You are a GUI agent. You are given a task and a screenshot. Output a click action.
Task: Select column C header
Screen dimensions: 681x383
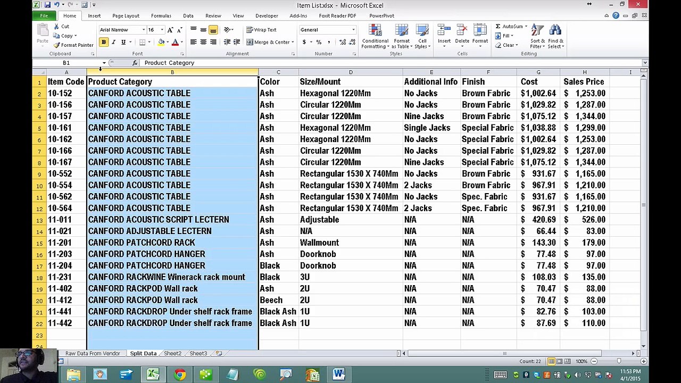[x=278, y=72]
